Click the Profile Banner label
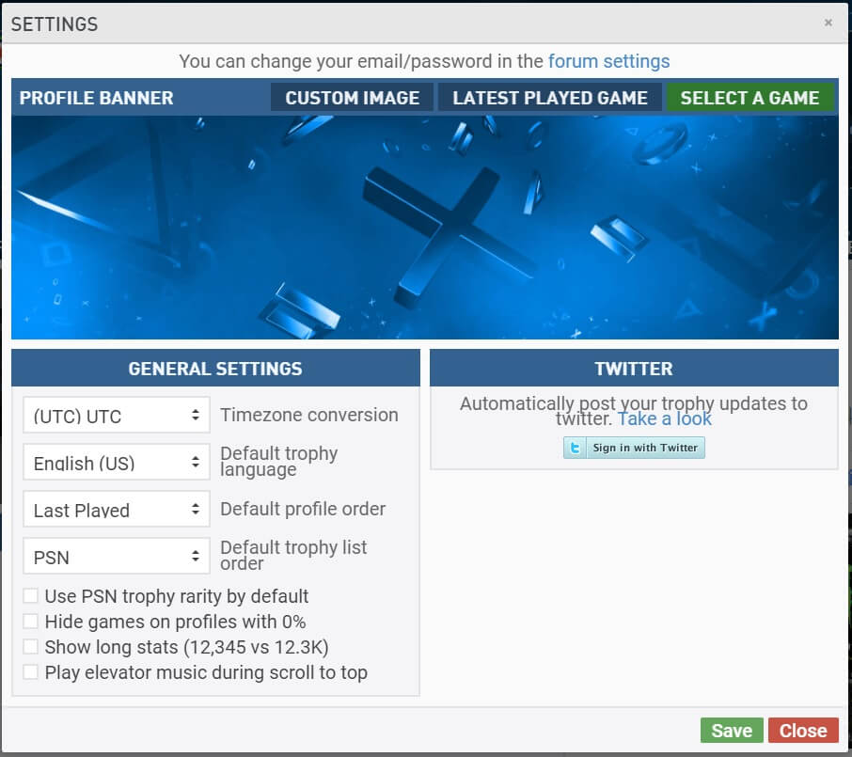The height and width of the screenshot is (757, 852). (x=96, y=98)
